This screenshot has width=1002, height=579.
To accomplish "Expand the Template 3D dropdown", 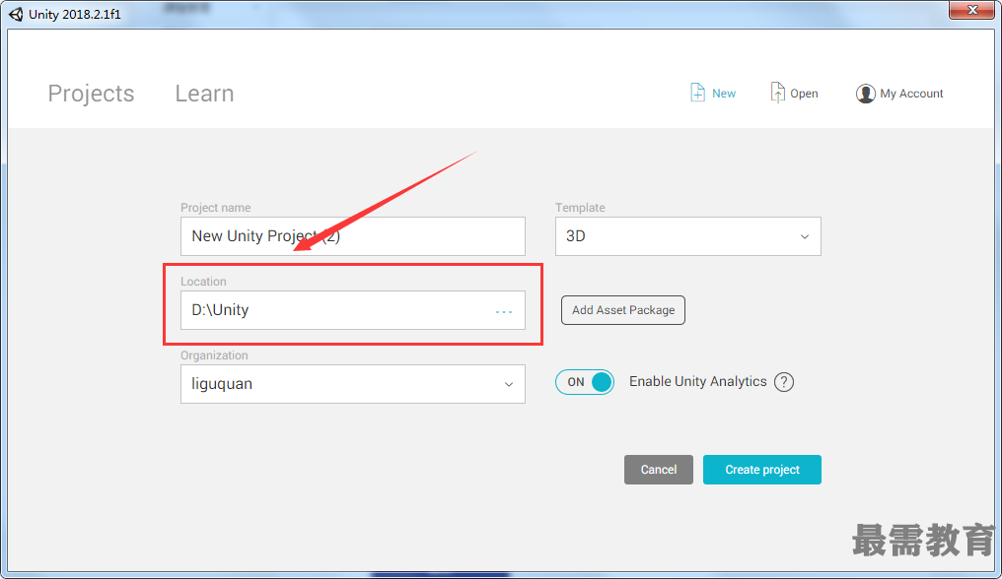I will (687, 236).
